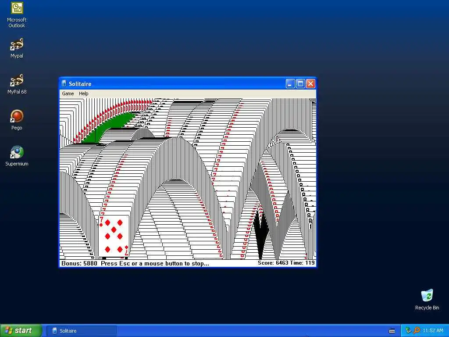Click the Solitaire taskbar button

pos(81,331)
